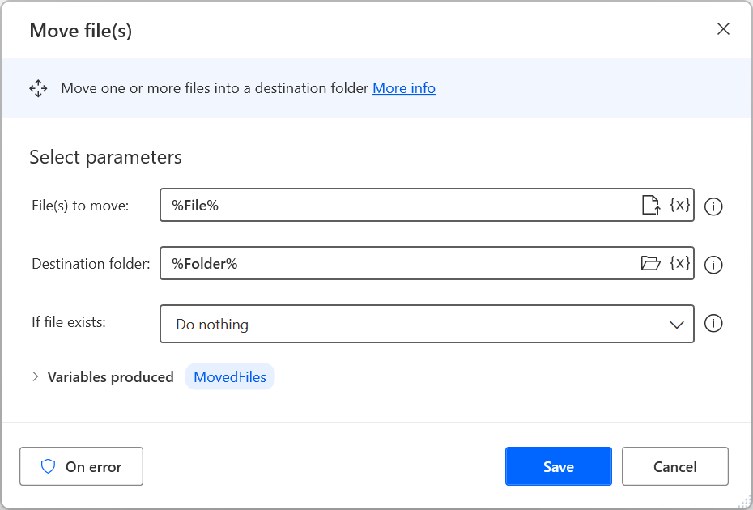
Task: Cancel the Move file(s) dialog
Action: coord(674,466)
